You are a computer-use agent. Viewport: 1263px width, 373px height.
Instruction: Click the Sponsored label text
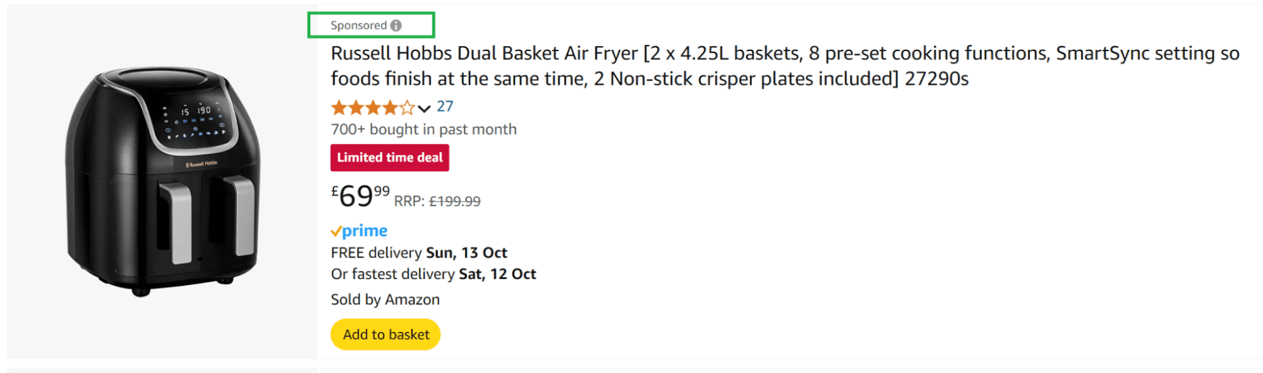point(358,25)
